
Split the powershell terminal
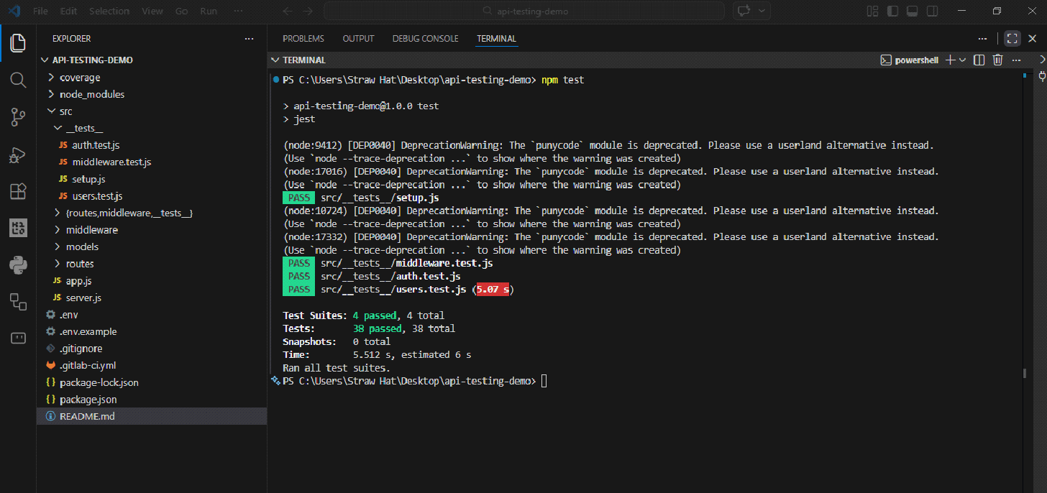[979, 60]
